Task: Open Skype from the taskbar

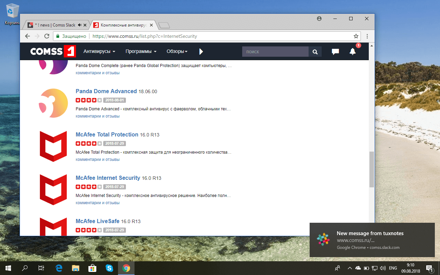Action: click(x=109, y=268)
